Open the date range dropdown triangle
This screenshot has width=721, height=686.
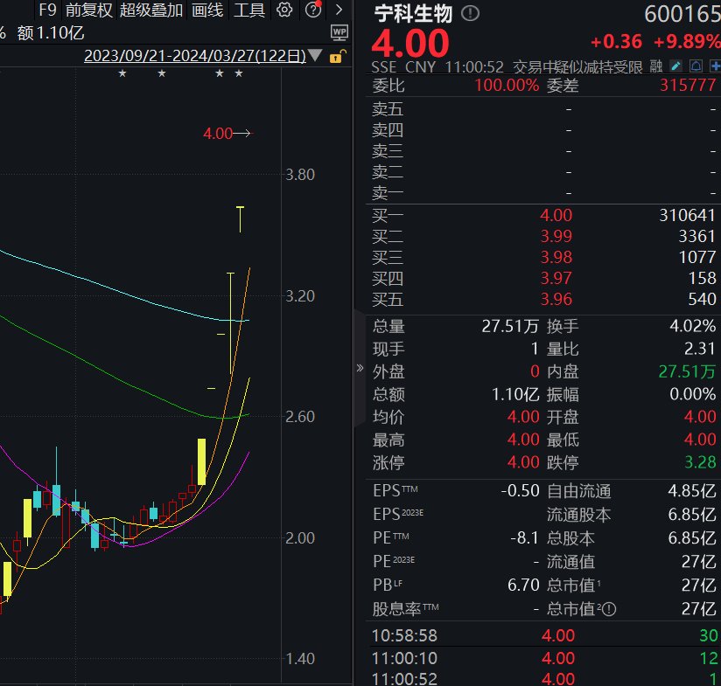tap(315, 56)
